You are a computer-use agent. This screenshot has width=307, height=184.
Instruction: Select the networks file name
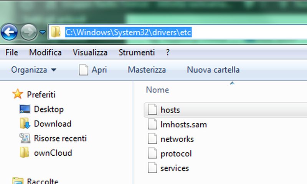177,139
